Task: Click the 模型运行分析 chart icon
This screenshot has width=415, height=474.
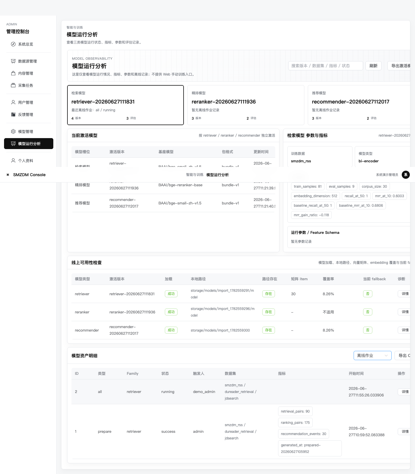Action: (13, 144)
